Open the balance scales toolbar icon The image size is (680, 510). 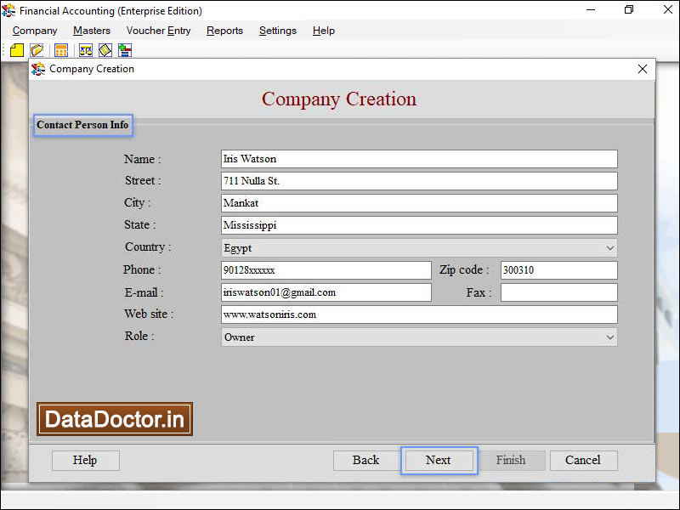point(84,49)
